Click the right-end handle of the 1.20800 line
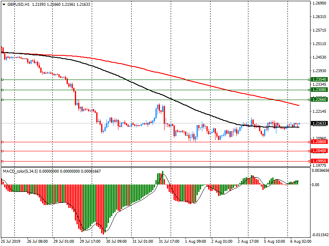The image size is (329, 246). click(x=309, y=142)
